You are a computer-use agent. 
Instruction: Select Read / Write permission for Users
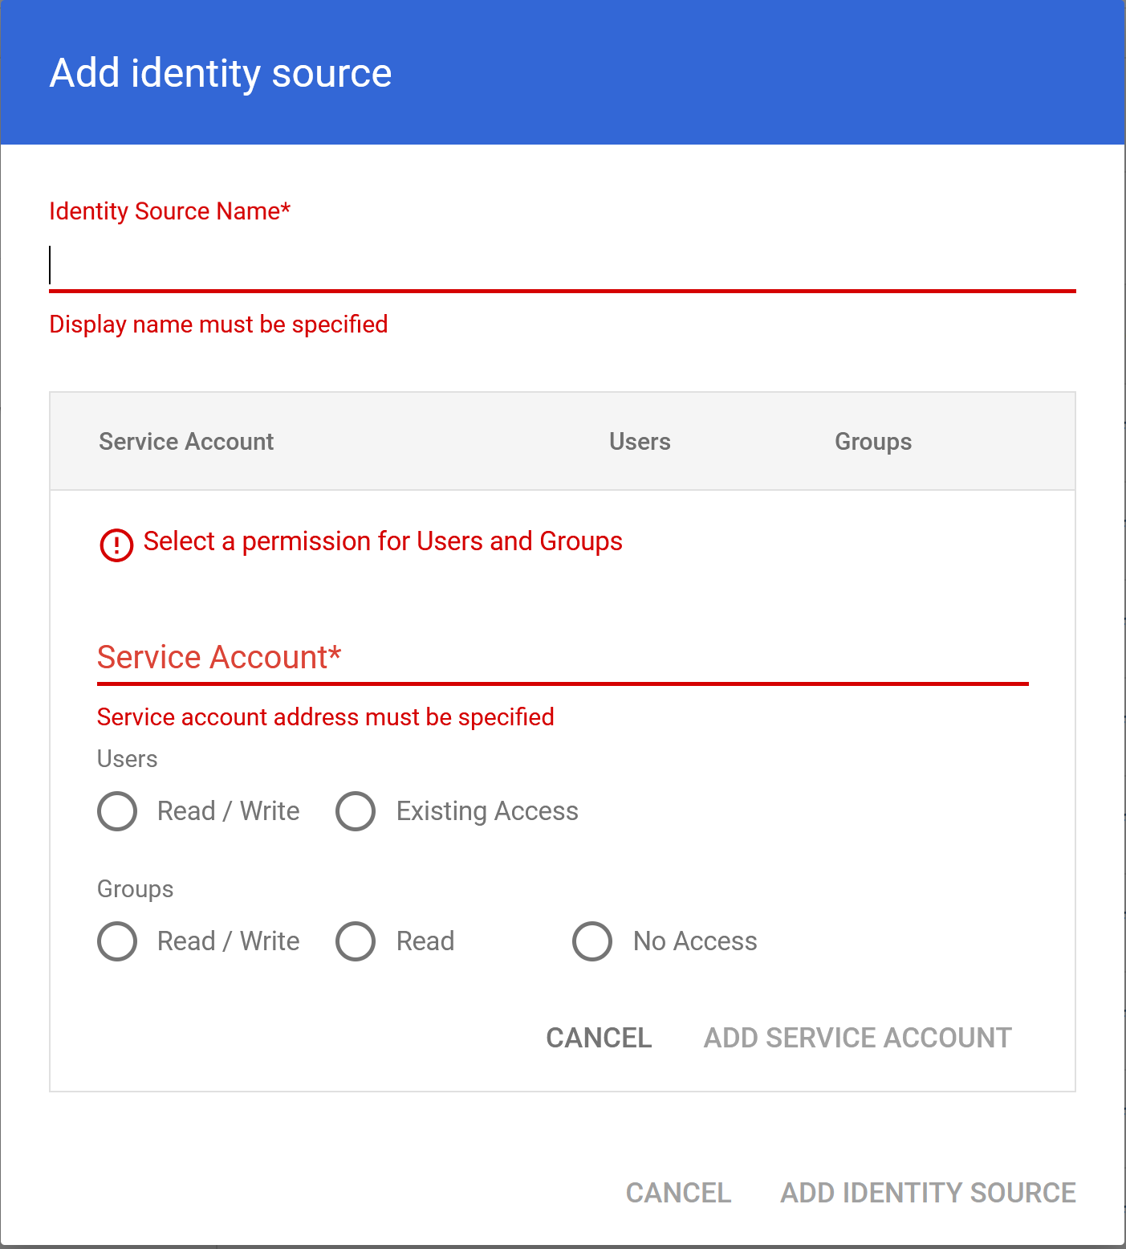[x=117, y=811]
